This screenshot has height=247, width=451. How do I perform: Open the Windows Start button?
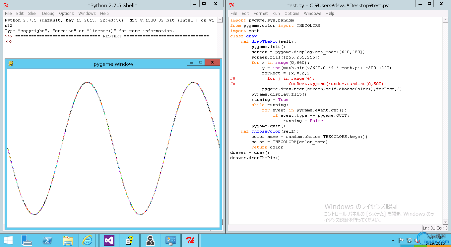8,240
